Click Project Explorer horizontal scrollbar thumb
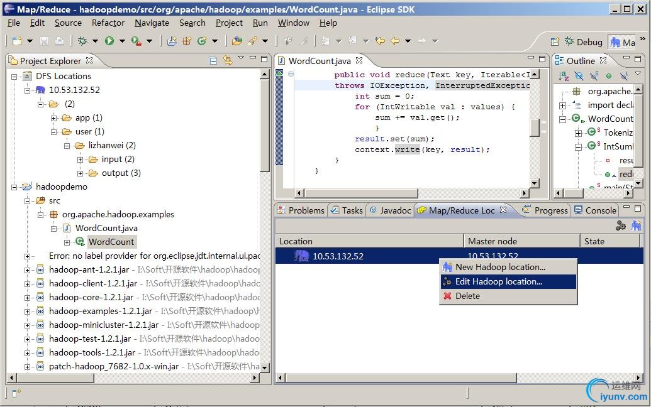 tap(54, 377)
